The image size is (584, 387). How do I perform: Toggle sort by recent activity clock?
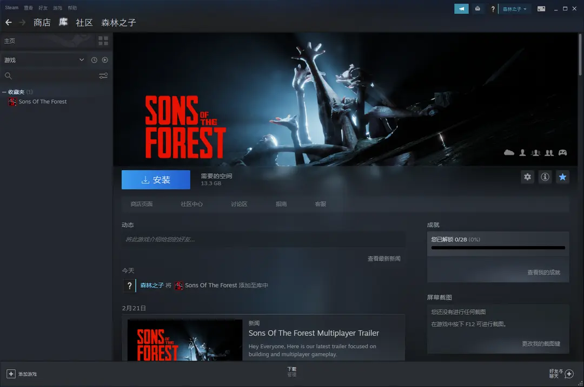pyautogui.click(x=94, y=60)
